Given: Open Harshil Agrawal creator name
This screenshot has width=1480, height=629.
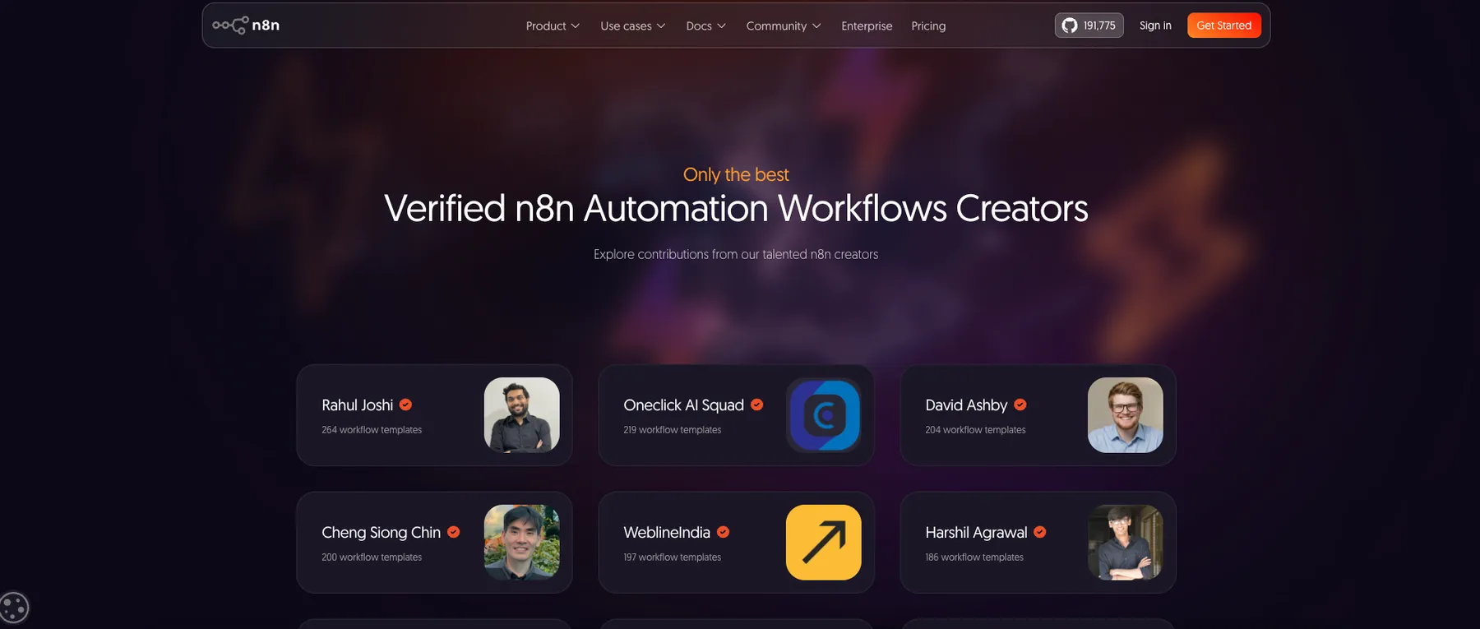Looking at the screenshot, I should pyautogui.click(x=976, y=533).
